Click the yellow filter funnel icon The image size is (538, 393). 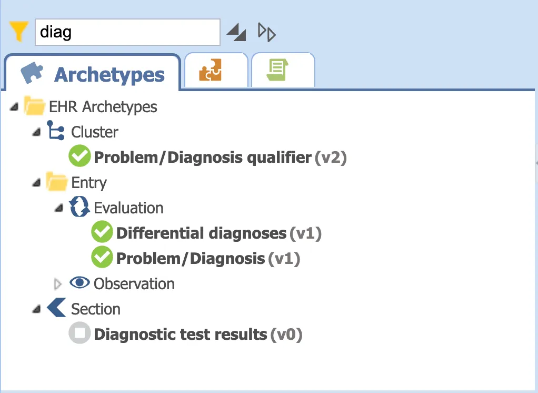click(x=18, y=32)
